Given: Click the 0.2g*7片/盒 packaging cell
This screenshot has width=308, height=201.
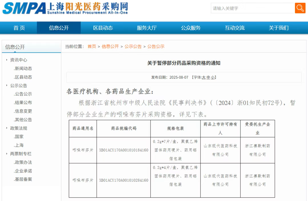Looking at the screenshot, I should click(x=175, y=150).
